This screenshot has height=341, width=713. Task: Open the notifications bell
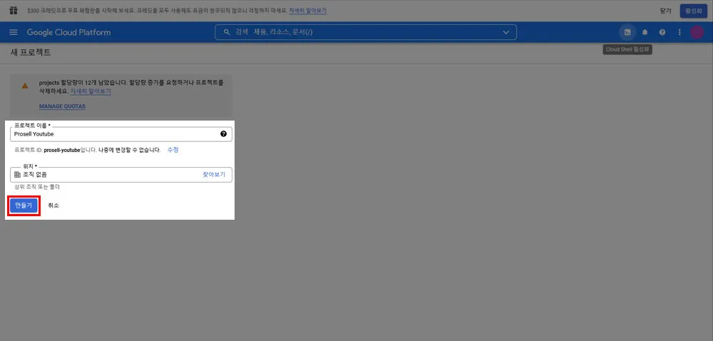(x=645, y=32)
